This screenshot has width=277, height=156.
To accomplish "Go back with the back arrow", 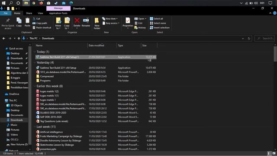I will (4, 39).
